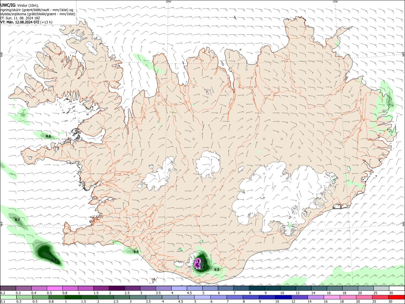The height and width of the screenshot is (304, 405).
Task: Click the "0.1" label in the lower legend row
Action: (x=3, y=302)
